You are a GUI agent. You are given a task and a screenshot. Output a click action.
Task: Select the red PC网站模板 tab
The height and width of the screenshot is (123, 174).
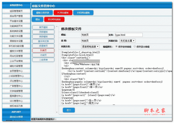[x=63, y=13]
